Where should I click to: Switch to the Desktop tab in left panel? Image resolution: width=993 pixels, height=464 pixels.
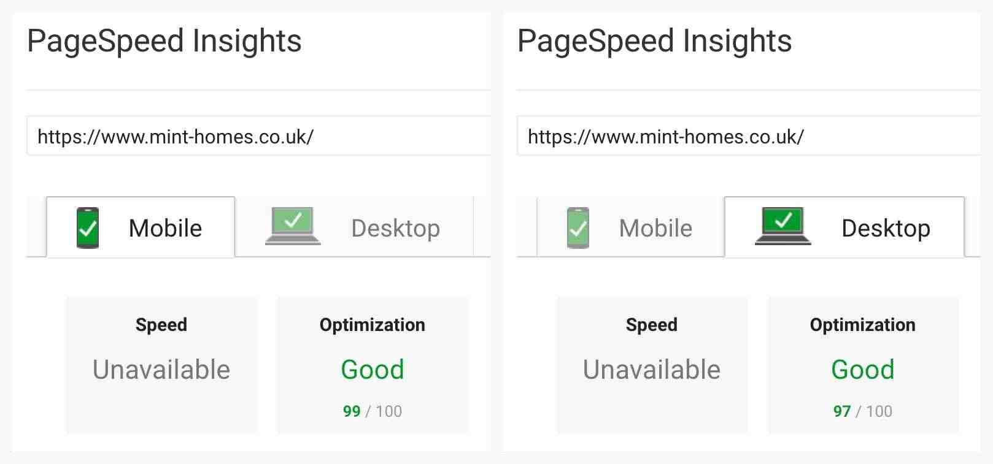click(354, 227)
